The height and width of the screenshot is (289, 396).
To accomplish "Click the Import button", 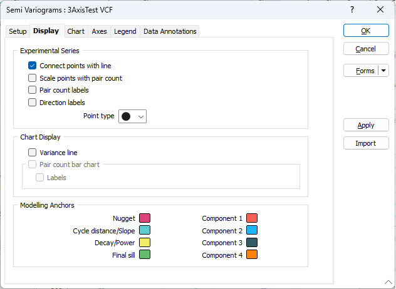I will point(366,143).
